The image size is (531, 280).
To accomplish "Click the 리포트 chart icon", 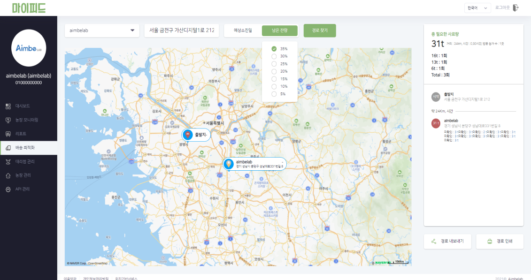I will tap(8, 134).
